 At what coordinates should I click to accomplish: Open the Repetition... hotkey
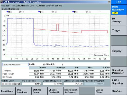click(x=8, y=91)
